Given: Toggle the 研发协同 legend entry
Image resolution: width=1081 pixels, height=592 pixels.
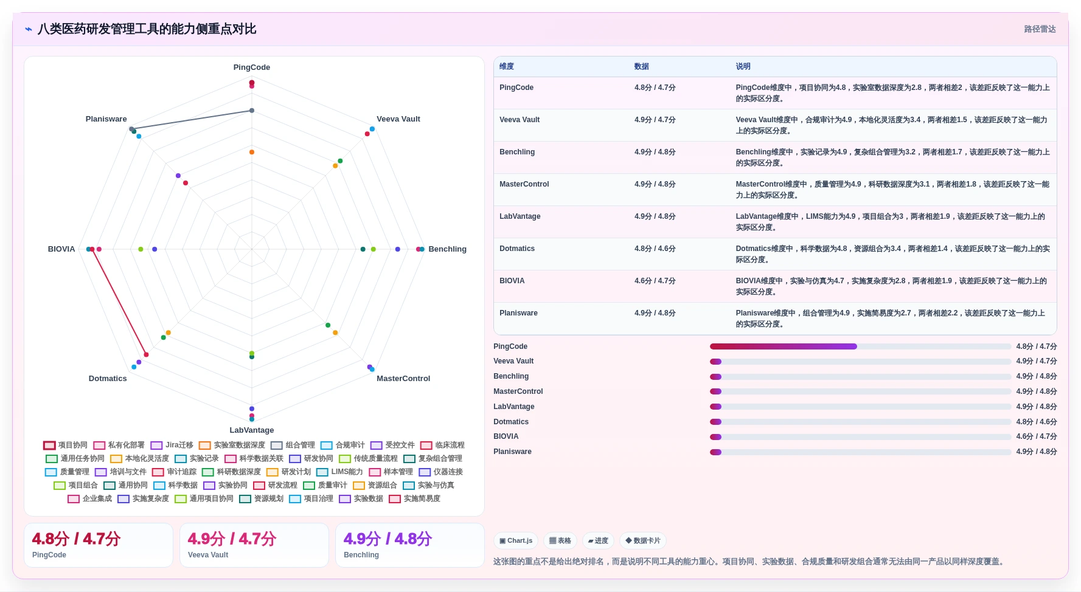Looking at the screenshot, I should tap(311, 459).
